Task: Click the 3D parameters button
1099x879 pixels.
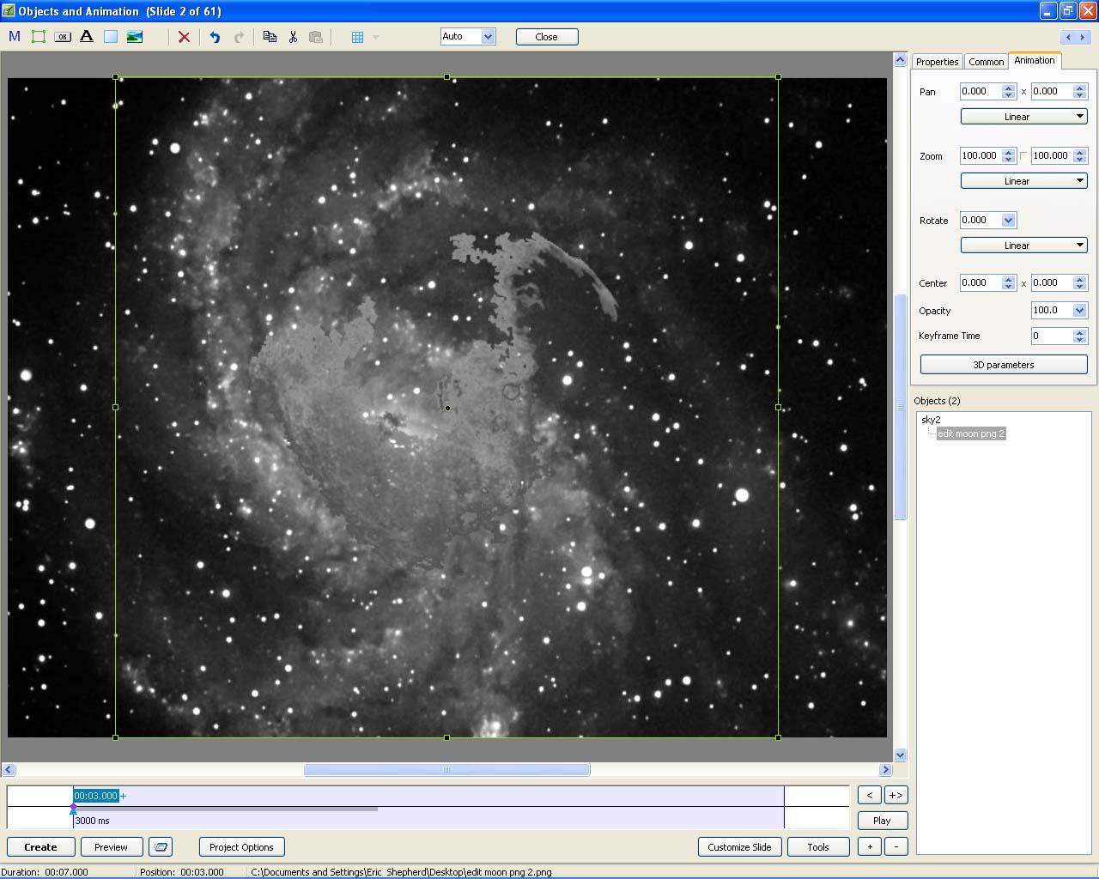Action: (1003, 365)
